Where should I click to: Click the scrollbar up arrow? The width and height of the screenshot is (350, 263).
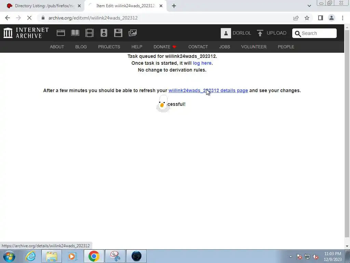[347, 27]
